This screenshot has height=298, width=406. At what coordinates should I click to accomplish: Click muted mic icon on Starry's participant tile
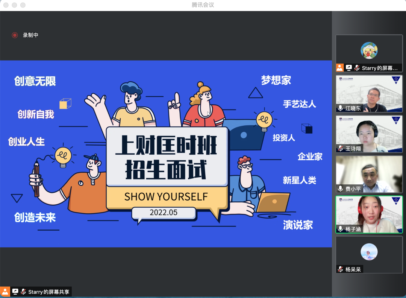(357, 68)
